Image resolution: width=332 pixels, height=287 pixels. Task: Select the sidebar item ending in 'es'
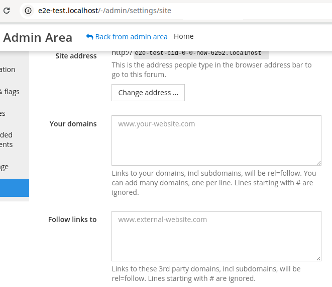click(3, 113)
